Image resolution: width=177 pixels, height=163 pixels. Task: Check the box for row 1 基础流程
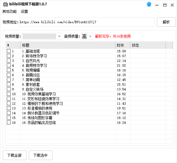click(9, 51)
